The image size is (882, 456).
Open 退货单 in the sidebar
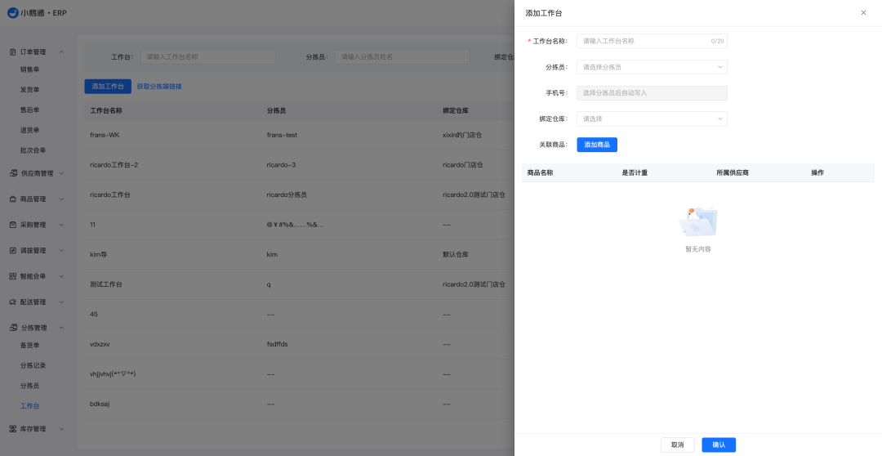pyautogui.click(x=30, y=131)
